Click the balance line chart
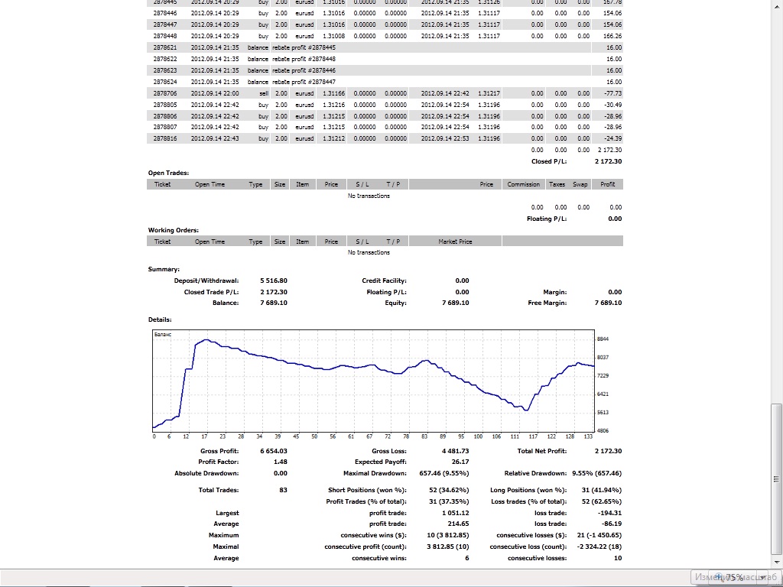Image resolution: width=783 pixels, height=587 pixels. tap(373, 381)
